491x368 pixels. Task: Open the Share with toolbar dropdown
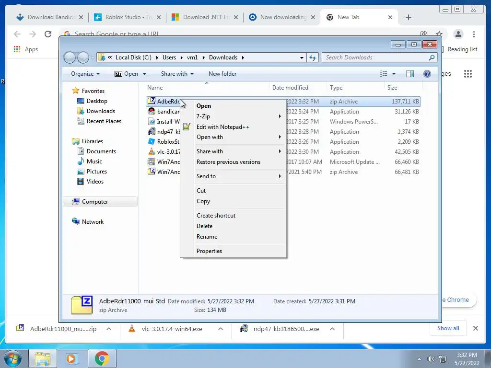pos(177,74)
